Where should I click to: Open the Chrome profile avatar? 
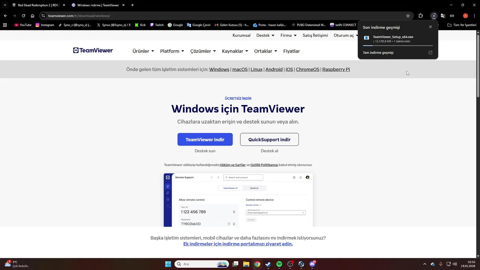[465, 16]
